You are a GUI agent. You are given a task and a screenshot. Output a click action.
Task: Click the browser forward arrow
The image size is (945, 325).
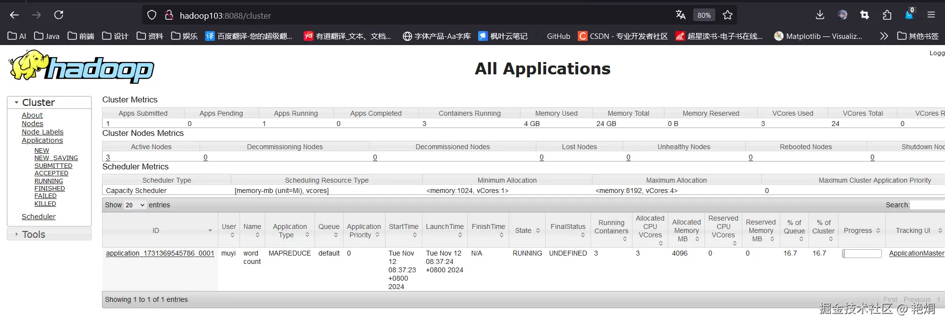36,15
